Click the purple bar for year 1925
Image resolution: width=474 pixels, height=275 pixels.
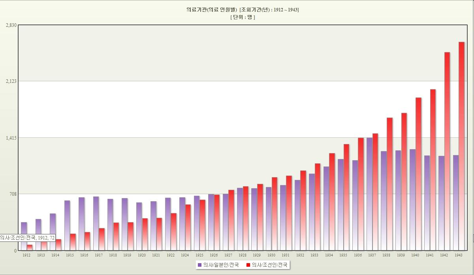(x=197, y=223)
